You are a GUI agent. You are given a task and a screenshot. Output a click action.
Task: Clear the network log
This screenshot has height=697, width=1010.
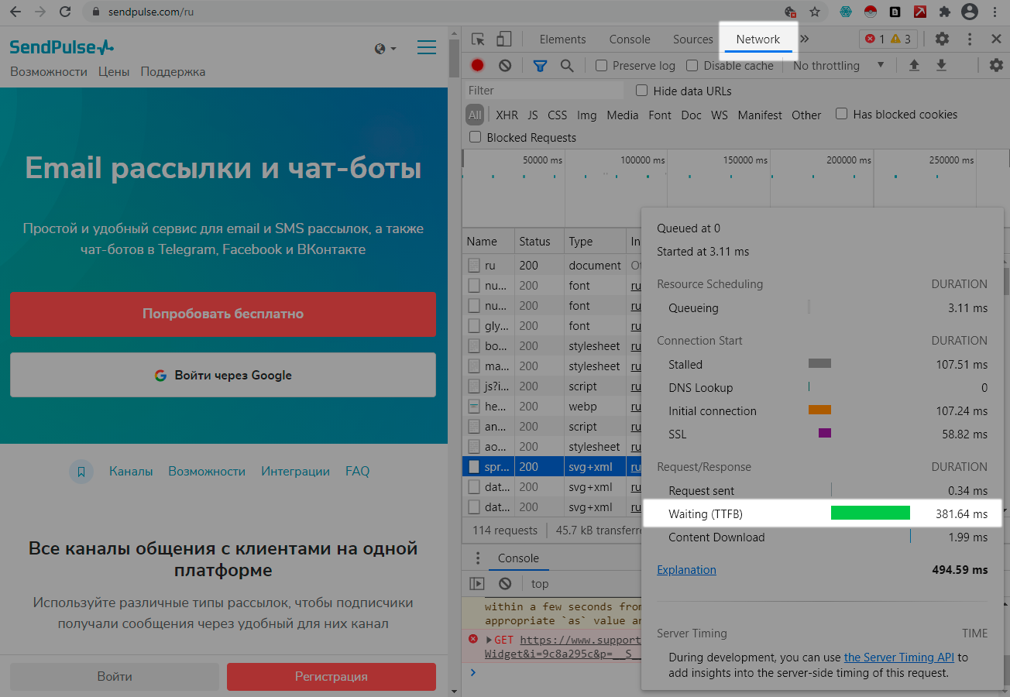(x=505, y=66)
